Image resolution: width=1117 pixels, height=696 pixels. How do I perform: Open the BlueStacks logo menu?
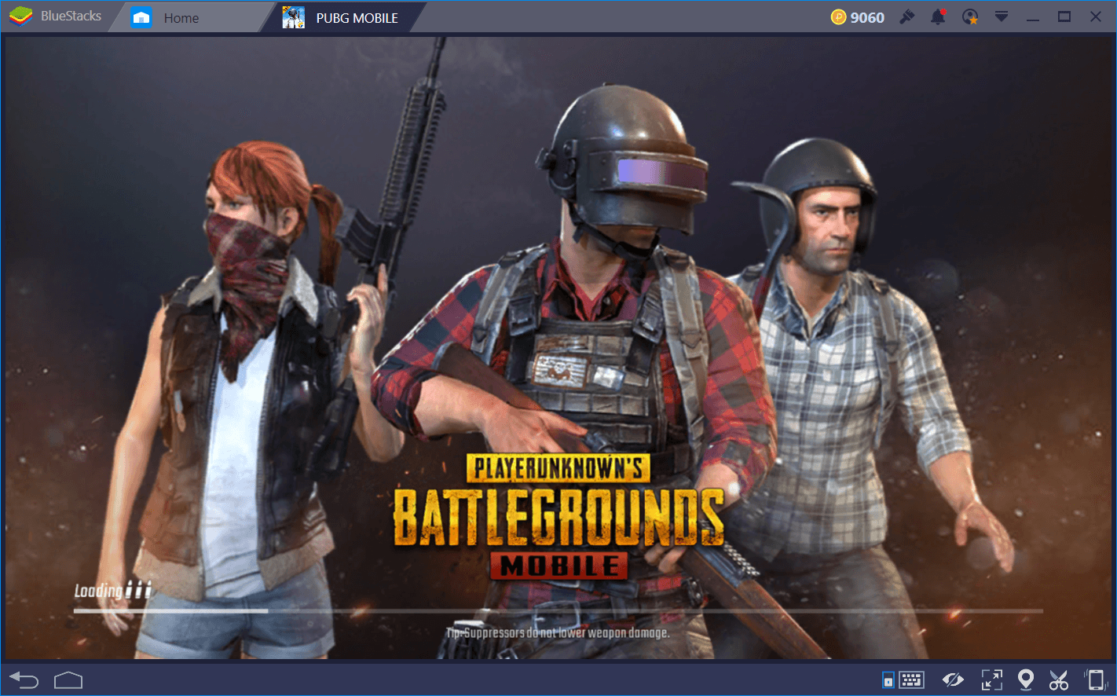(x=21, y=16)
